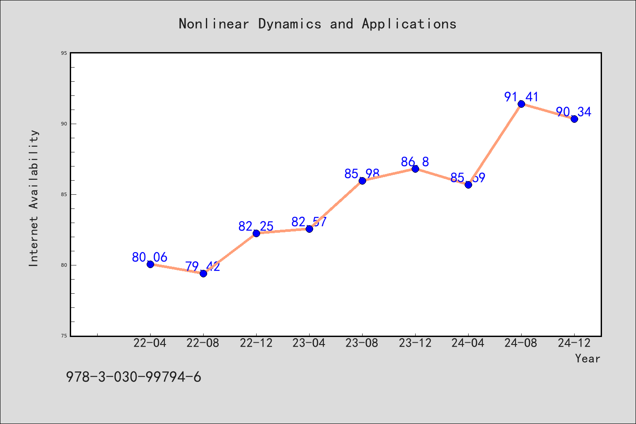Screen dimensions: 636x424
Task: Click the x-axis tick label 22-08
Action: [x=203, y=343]
